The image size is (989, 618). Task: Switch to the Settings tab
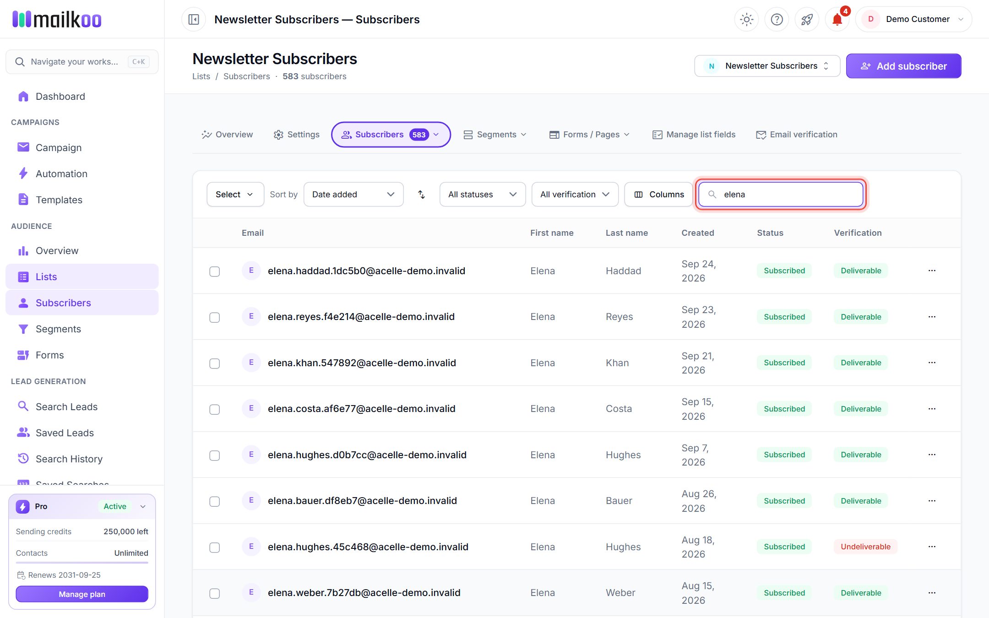[296, 135]
